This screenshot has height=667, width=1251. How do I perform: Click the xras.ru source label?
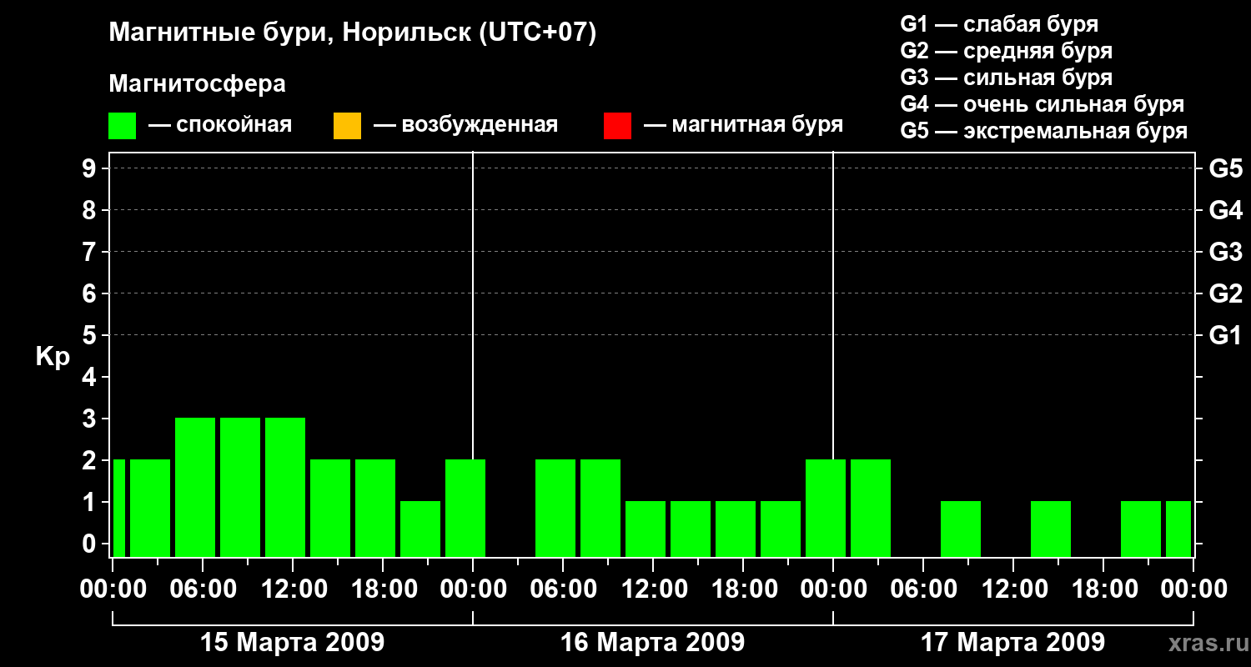coord(1207,643)
